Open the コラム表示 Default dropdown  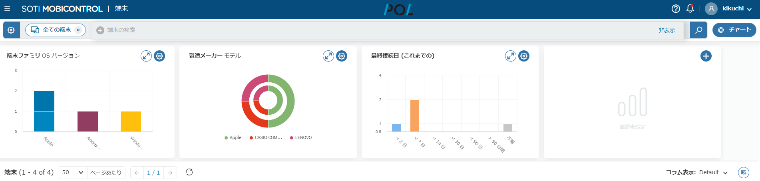pos(713,172)
